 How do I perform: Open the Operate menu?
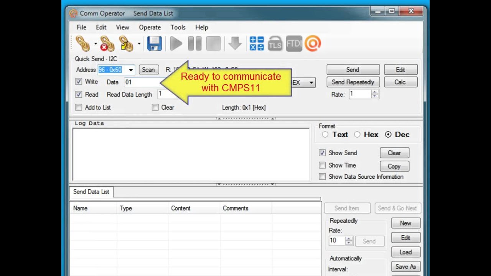[x=150, y=27]
